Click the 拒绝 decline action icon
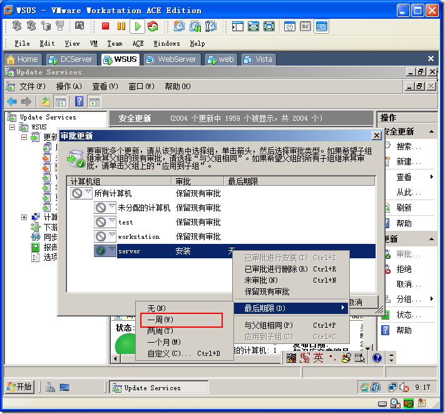Screen dimensions: 445x414 point(387,269)
